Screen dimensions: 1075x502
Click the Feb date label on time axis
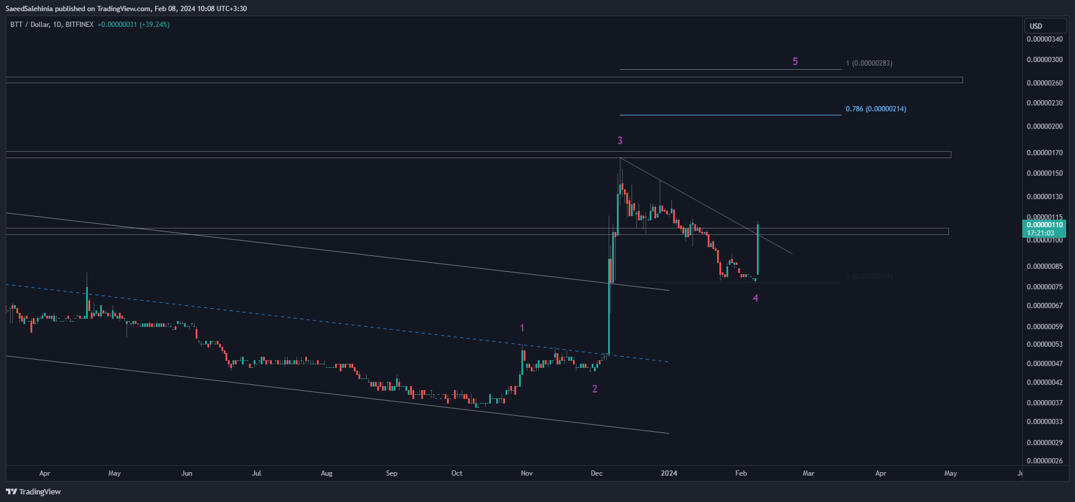[x=741, y=473]
